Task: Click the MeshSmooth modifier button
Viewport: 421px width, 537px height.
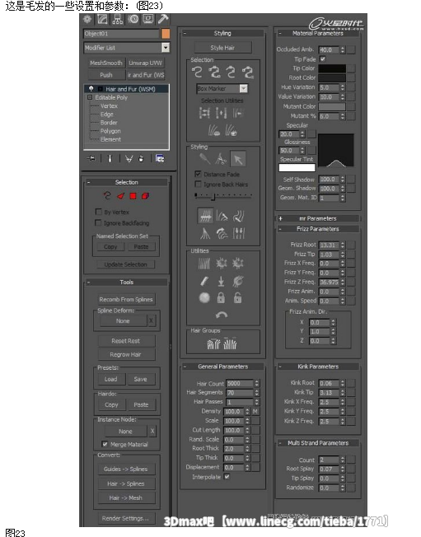Action: [106, 63]
